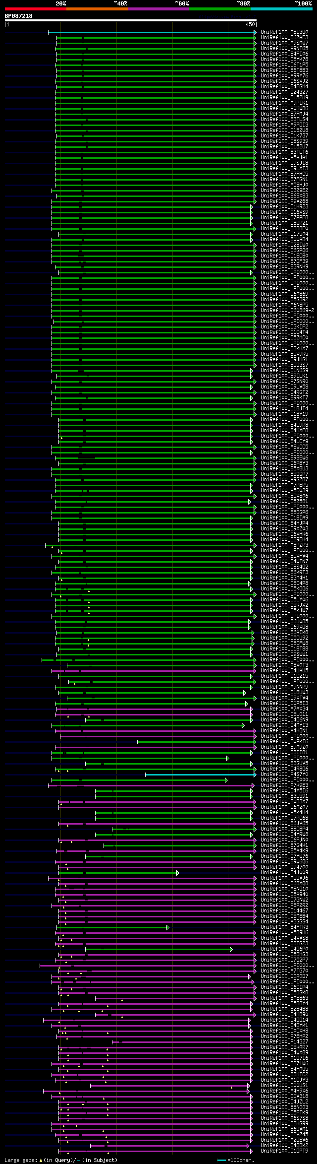Click label UniRef100_Q1DPT9
Viewport: 317px width, 1164px height.
click(284, 1151)
